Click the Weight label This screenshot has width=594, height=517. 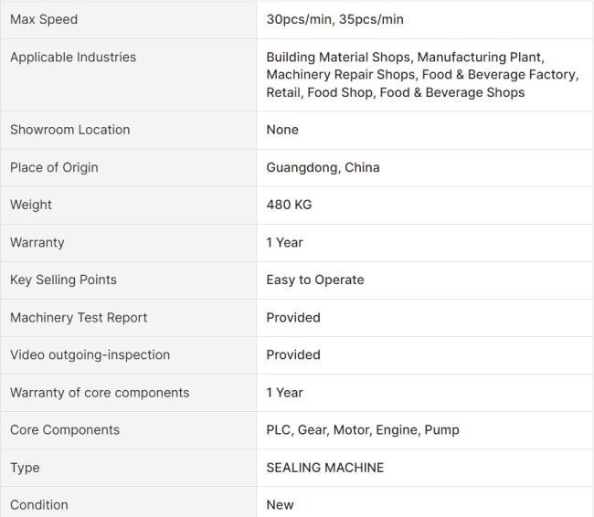(31, 205)
